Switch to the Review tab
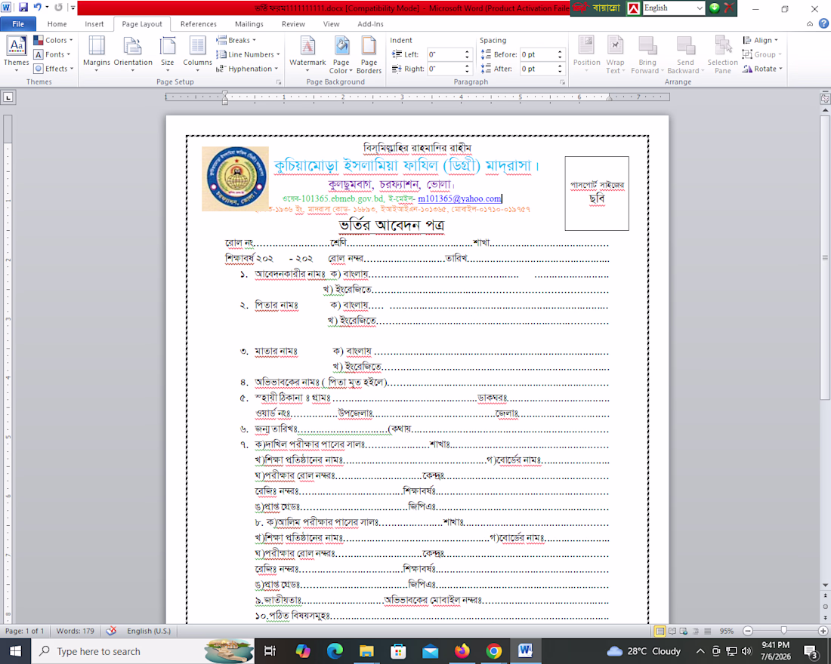The image size is (831, 664). 293,24
